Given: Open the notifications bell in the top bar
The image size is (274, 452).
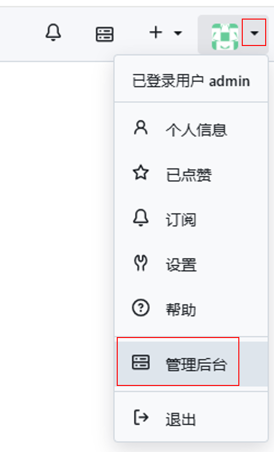Looking at the screenshot, I should point(53,32).
